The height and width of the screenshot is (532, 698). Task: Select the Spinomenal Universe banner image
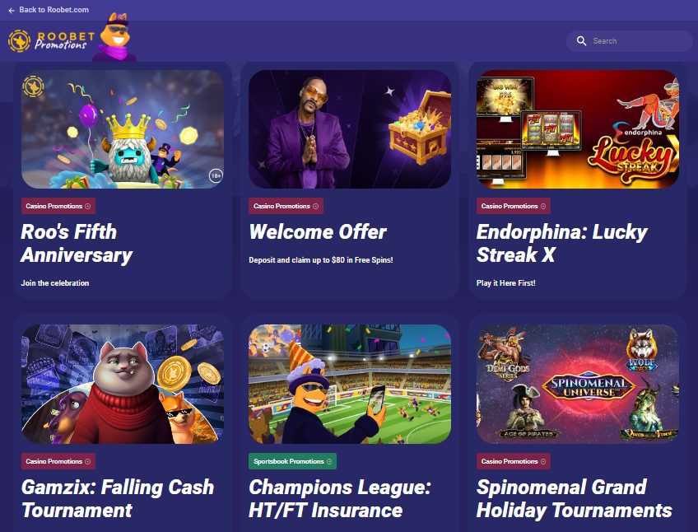(x=577, y=384)
